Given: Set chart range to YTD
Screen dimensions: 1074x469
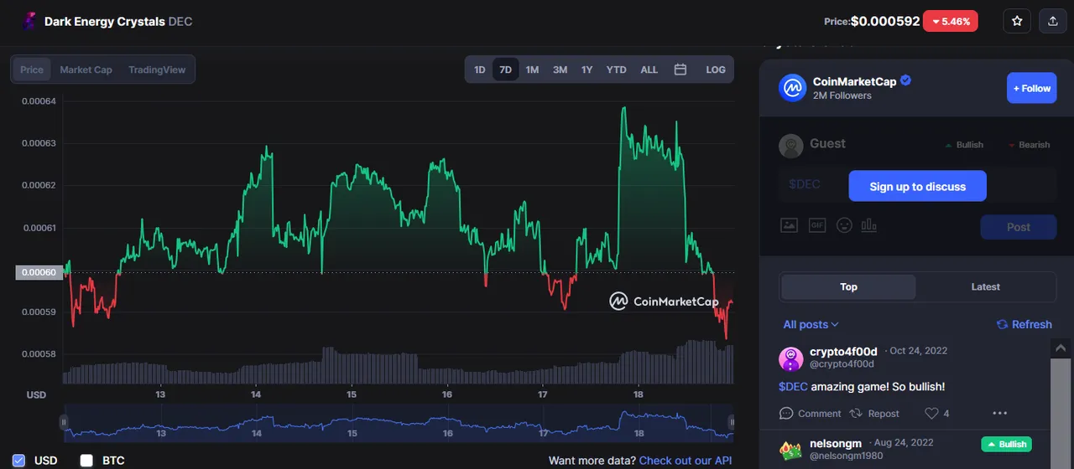Looking at the screenshot, I should tap(616, 70).
